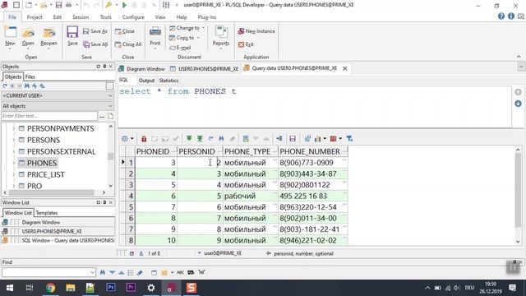Toggle pin on the Objects panel
526x296 pixels.
coord(104,67)
